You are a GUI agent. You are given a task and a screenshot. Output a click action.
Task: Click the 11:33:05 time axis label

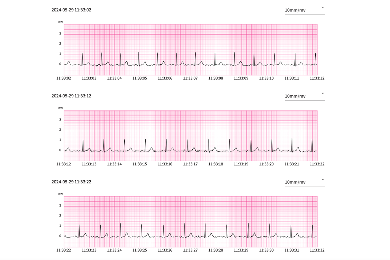point(140,78)
